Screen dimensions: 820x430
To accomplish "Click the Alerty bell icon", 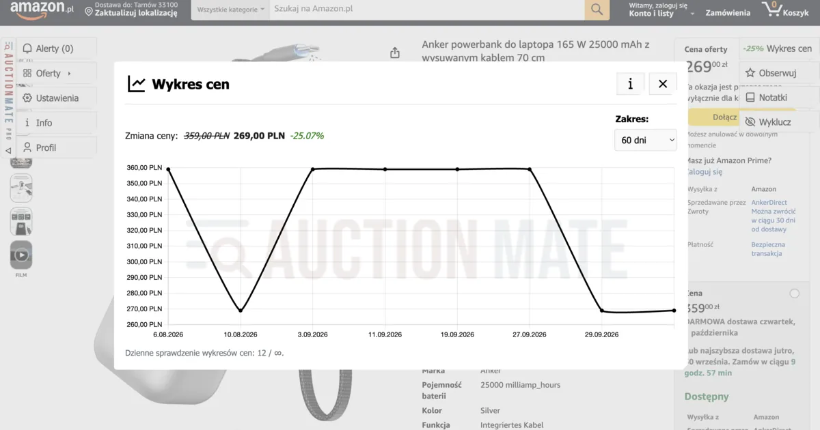I will (x=27, y=48).
